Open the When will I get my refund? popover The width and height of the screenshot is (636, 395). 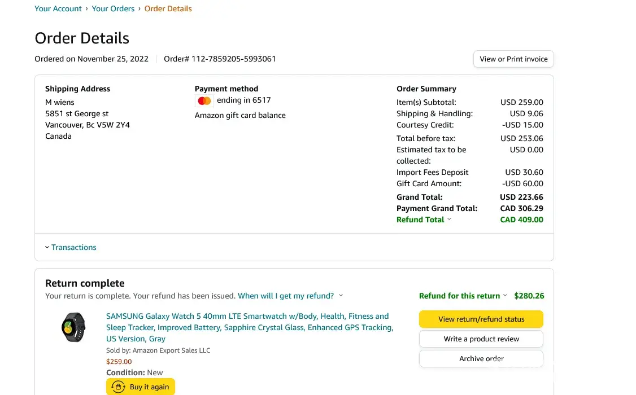pyautogui.click(x=285, y=296)
